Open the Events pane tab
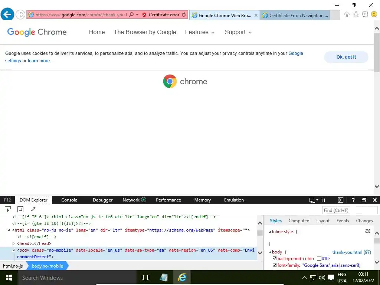The image size is (380, 285). coord(343,221)
